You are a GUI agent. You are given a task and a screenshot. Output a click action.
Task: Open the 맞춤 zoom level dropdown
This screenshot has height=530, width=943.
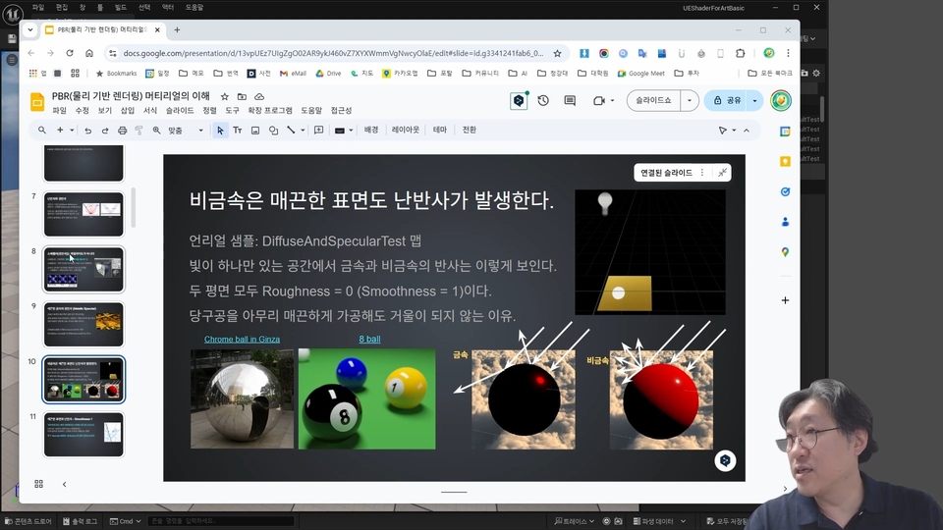click(186, 130)
